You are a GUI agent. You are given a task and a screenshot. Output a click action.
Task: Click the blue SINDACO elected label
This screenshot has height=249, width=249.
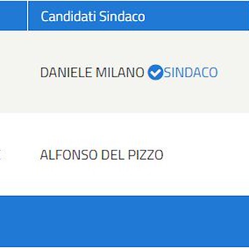tap(191, 72)
